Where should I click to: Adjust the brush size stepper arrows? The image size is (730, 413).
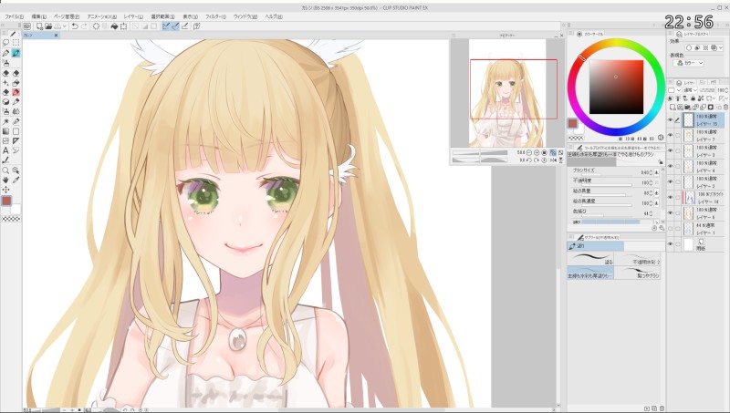pos(651,172)
